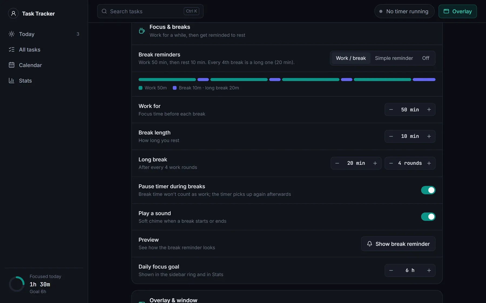Increase Break length with plus

click(429, 136)
